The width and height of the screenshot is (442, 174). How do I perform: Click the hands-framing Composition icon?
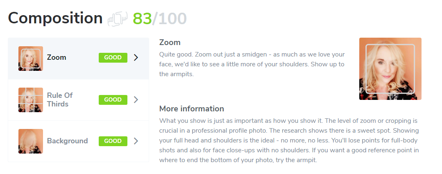118,19
